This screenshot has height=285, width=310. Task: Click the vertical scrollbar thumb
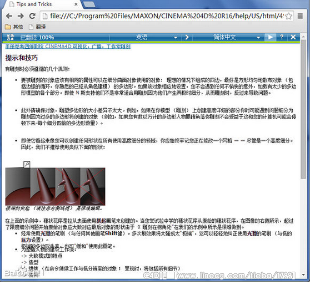click(x=303, y=109)
